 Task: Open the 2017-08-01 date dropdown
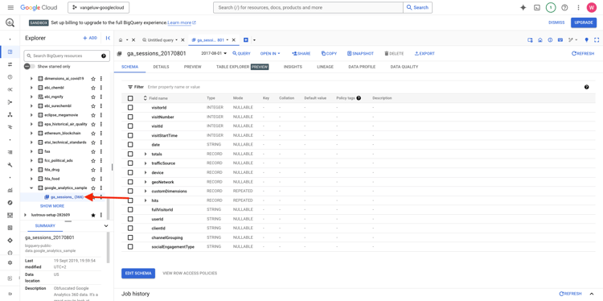[x=214, y=53]
